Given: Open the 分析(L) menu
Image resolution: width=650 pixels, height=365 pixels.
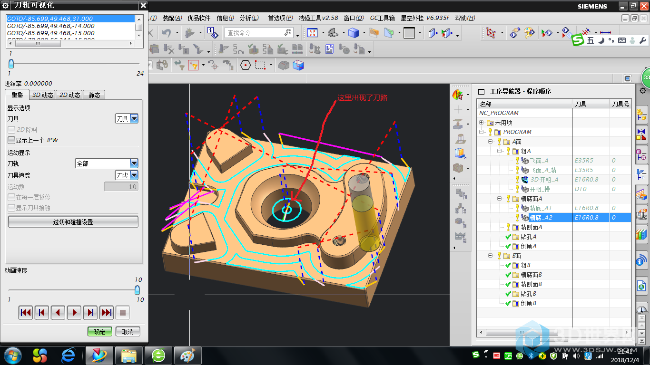Looking at the screenshot, I should click(x=249, y=18).
